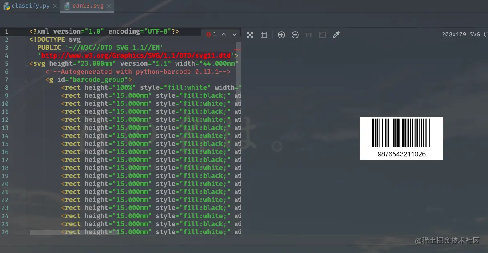The height and width of the screenshot is (253, 488).
Task: Click the python-barcode comment line
Action: pos(138,72)
